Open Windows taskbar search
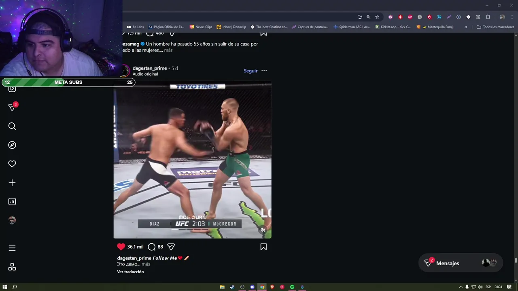 point(15,287)
